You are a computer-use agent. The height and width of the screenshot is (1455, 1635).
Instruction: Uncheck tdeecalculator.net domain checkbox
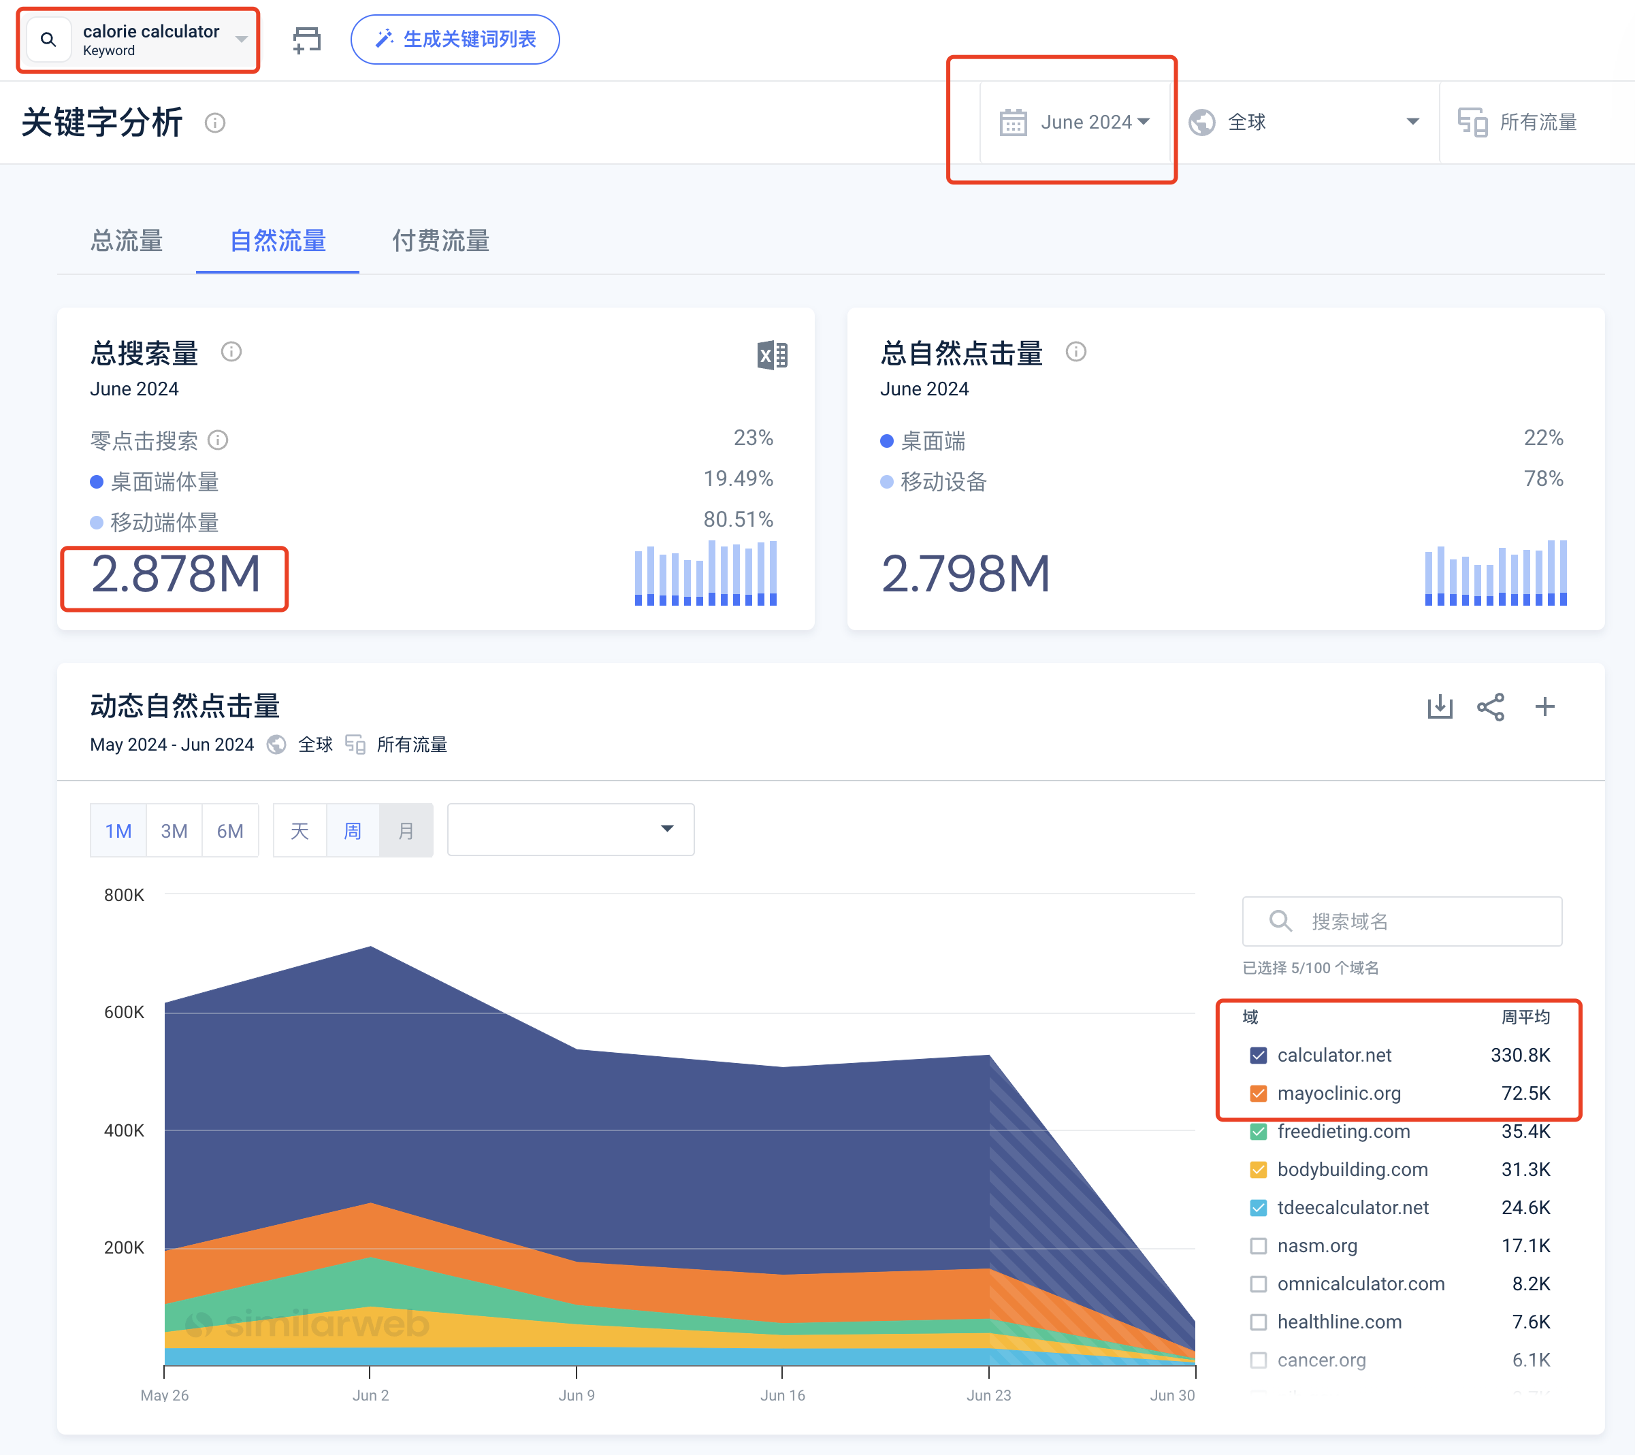point(1259,1208)
